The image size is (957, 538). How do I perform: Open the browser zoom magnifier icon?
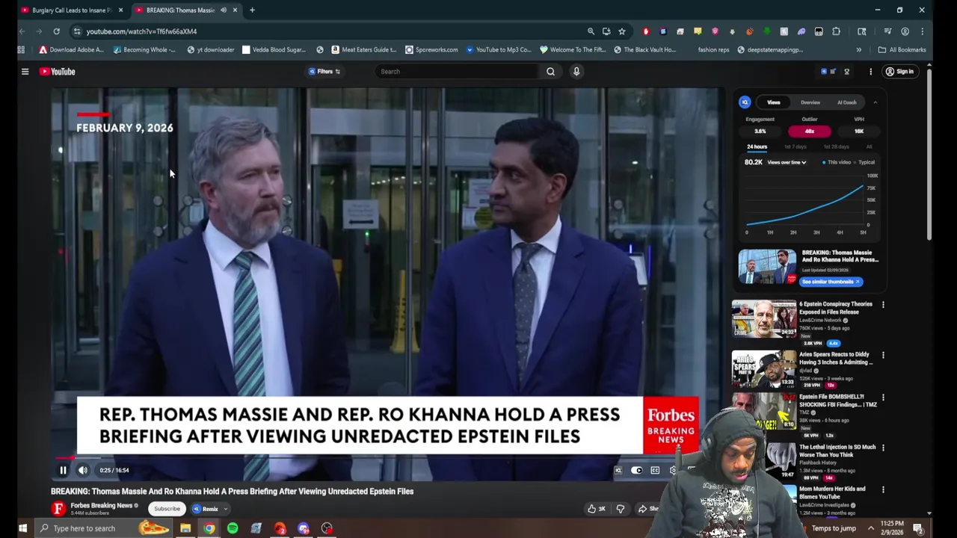click(591, 31)
